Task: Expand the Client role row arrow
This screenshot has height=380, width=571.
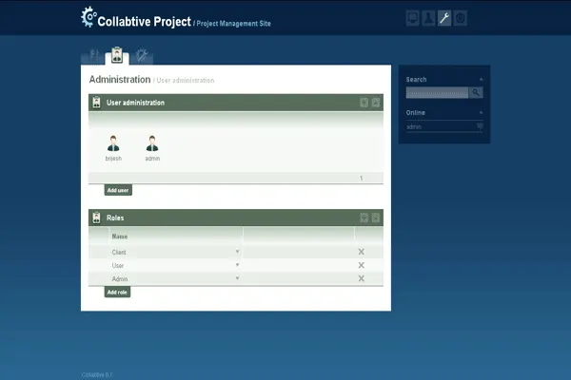Action: pyautogui.click(x=237, y=252)
